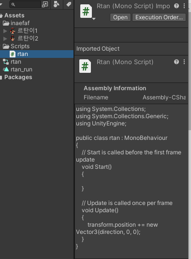Open the dropdown arrow below importer script icon
This screenshot has height=259, width=191.
94,19
